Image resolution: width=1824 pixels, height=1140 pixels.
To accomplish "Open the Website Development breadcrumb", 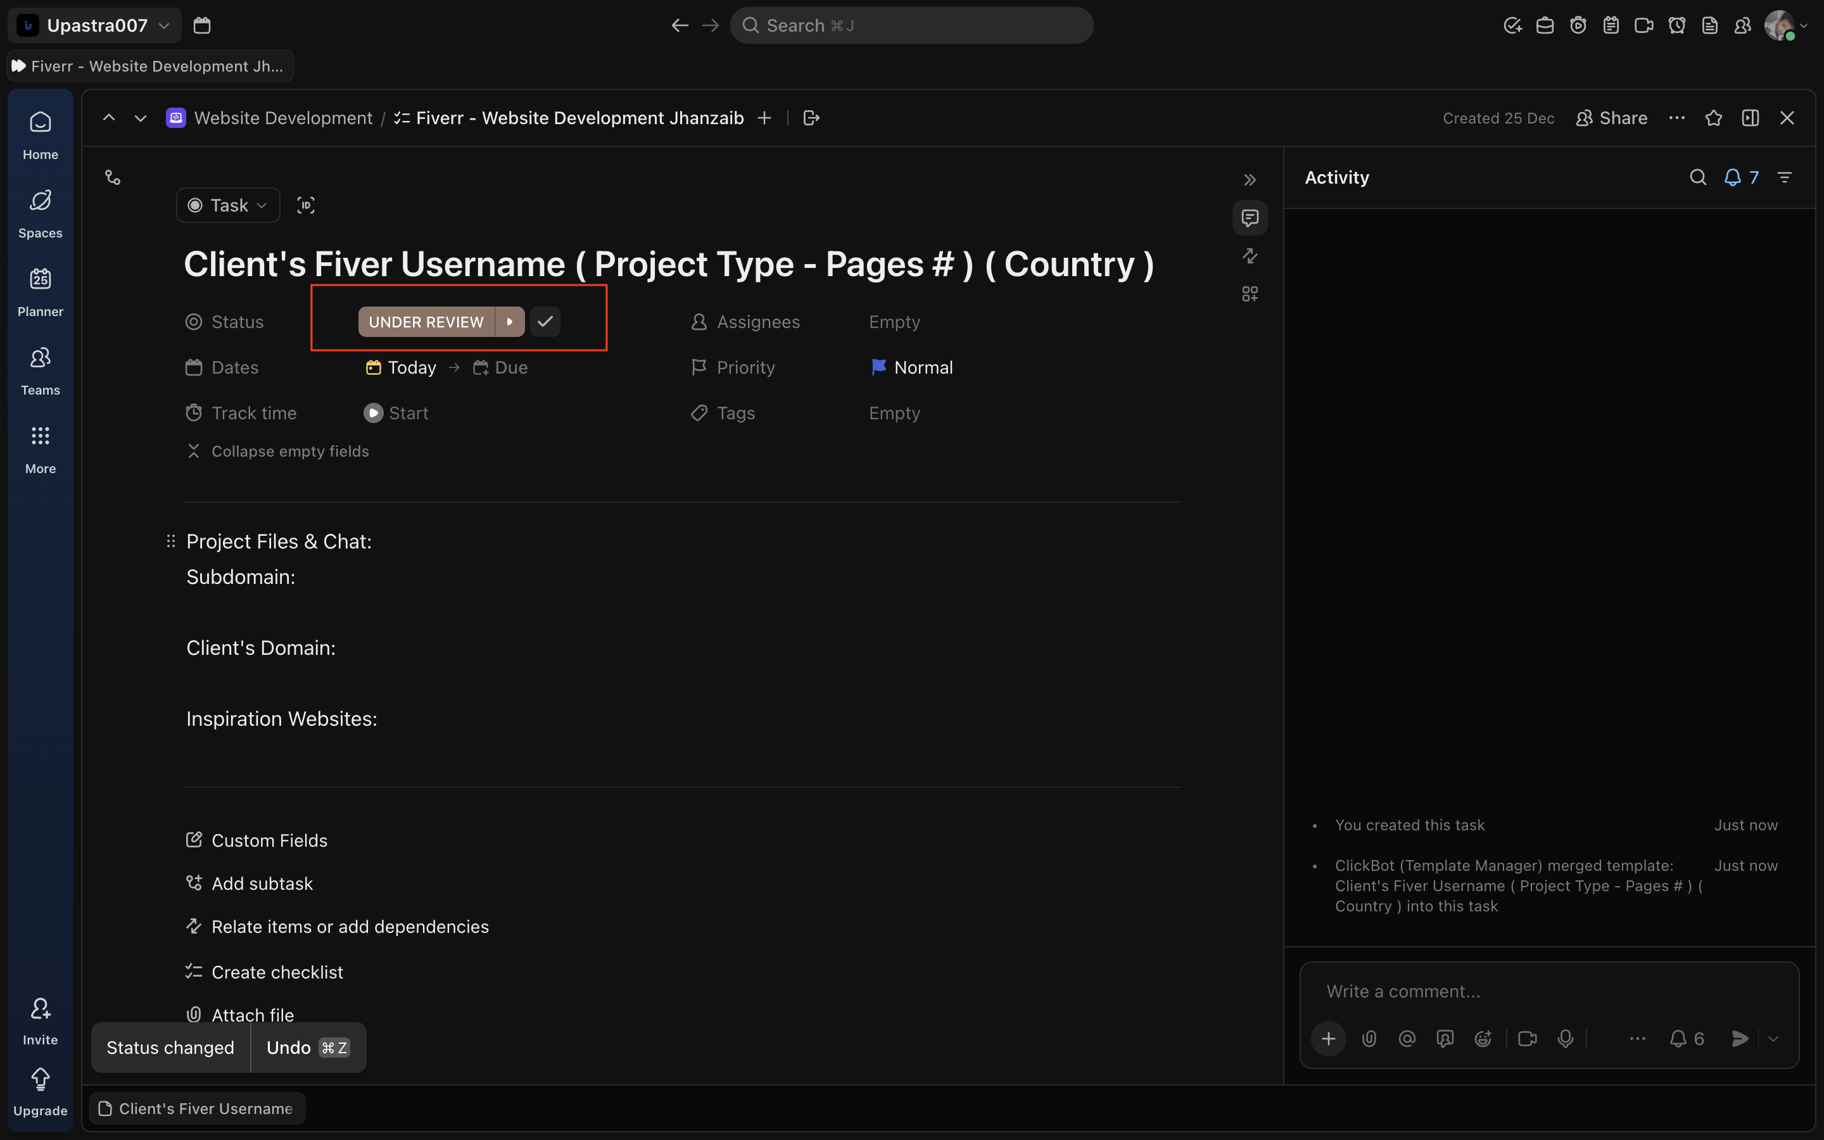I will (282, 118).
